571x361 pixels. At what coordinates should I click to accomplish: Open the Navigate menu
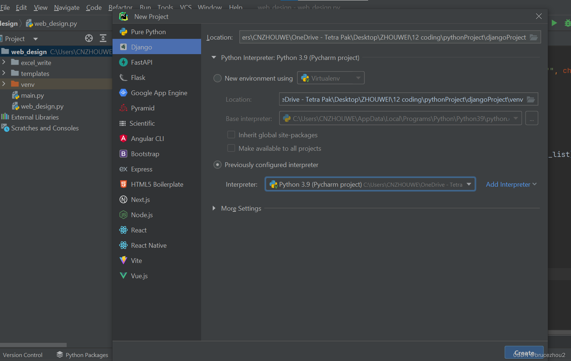pyautogui.click(x=67, y=8)
